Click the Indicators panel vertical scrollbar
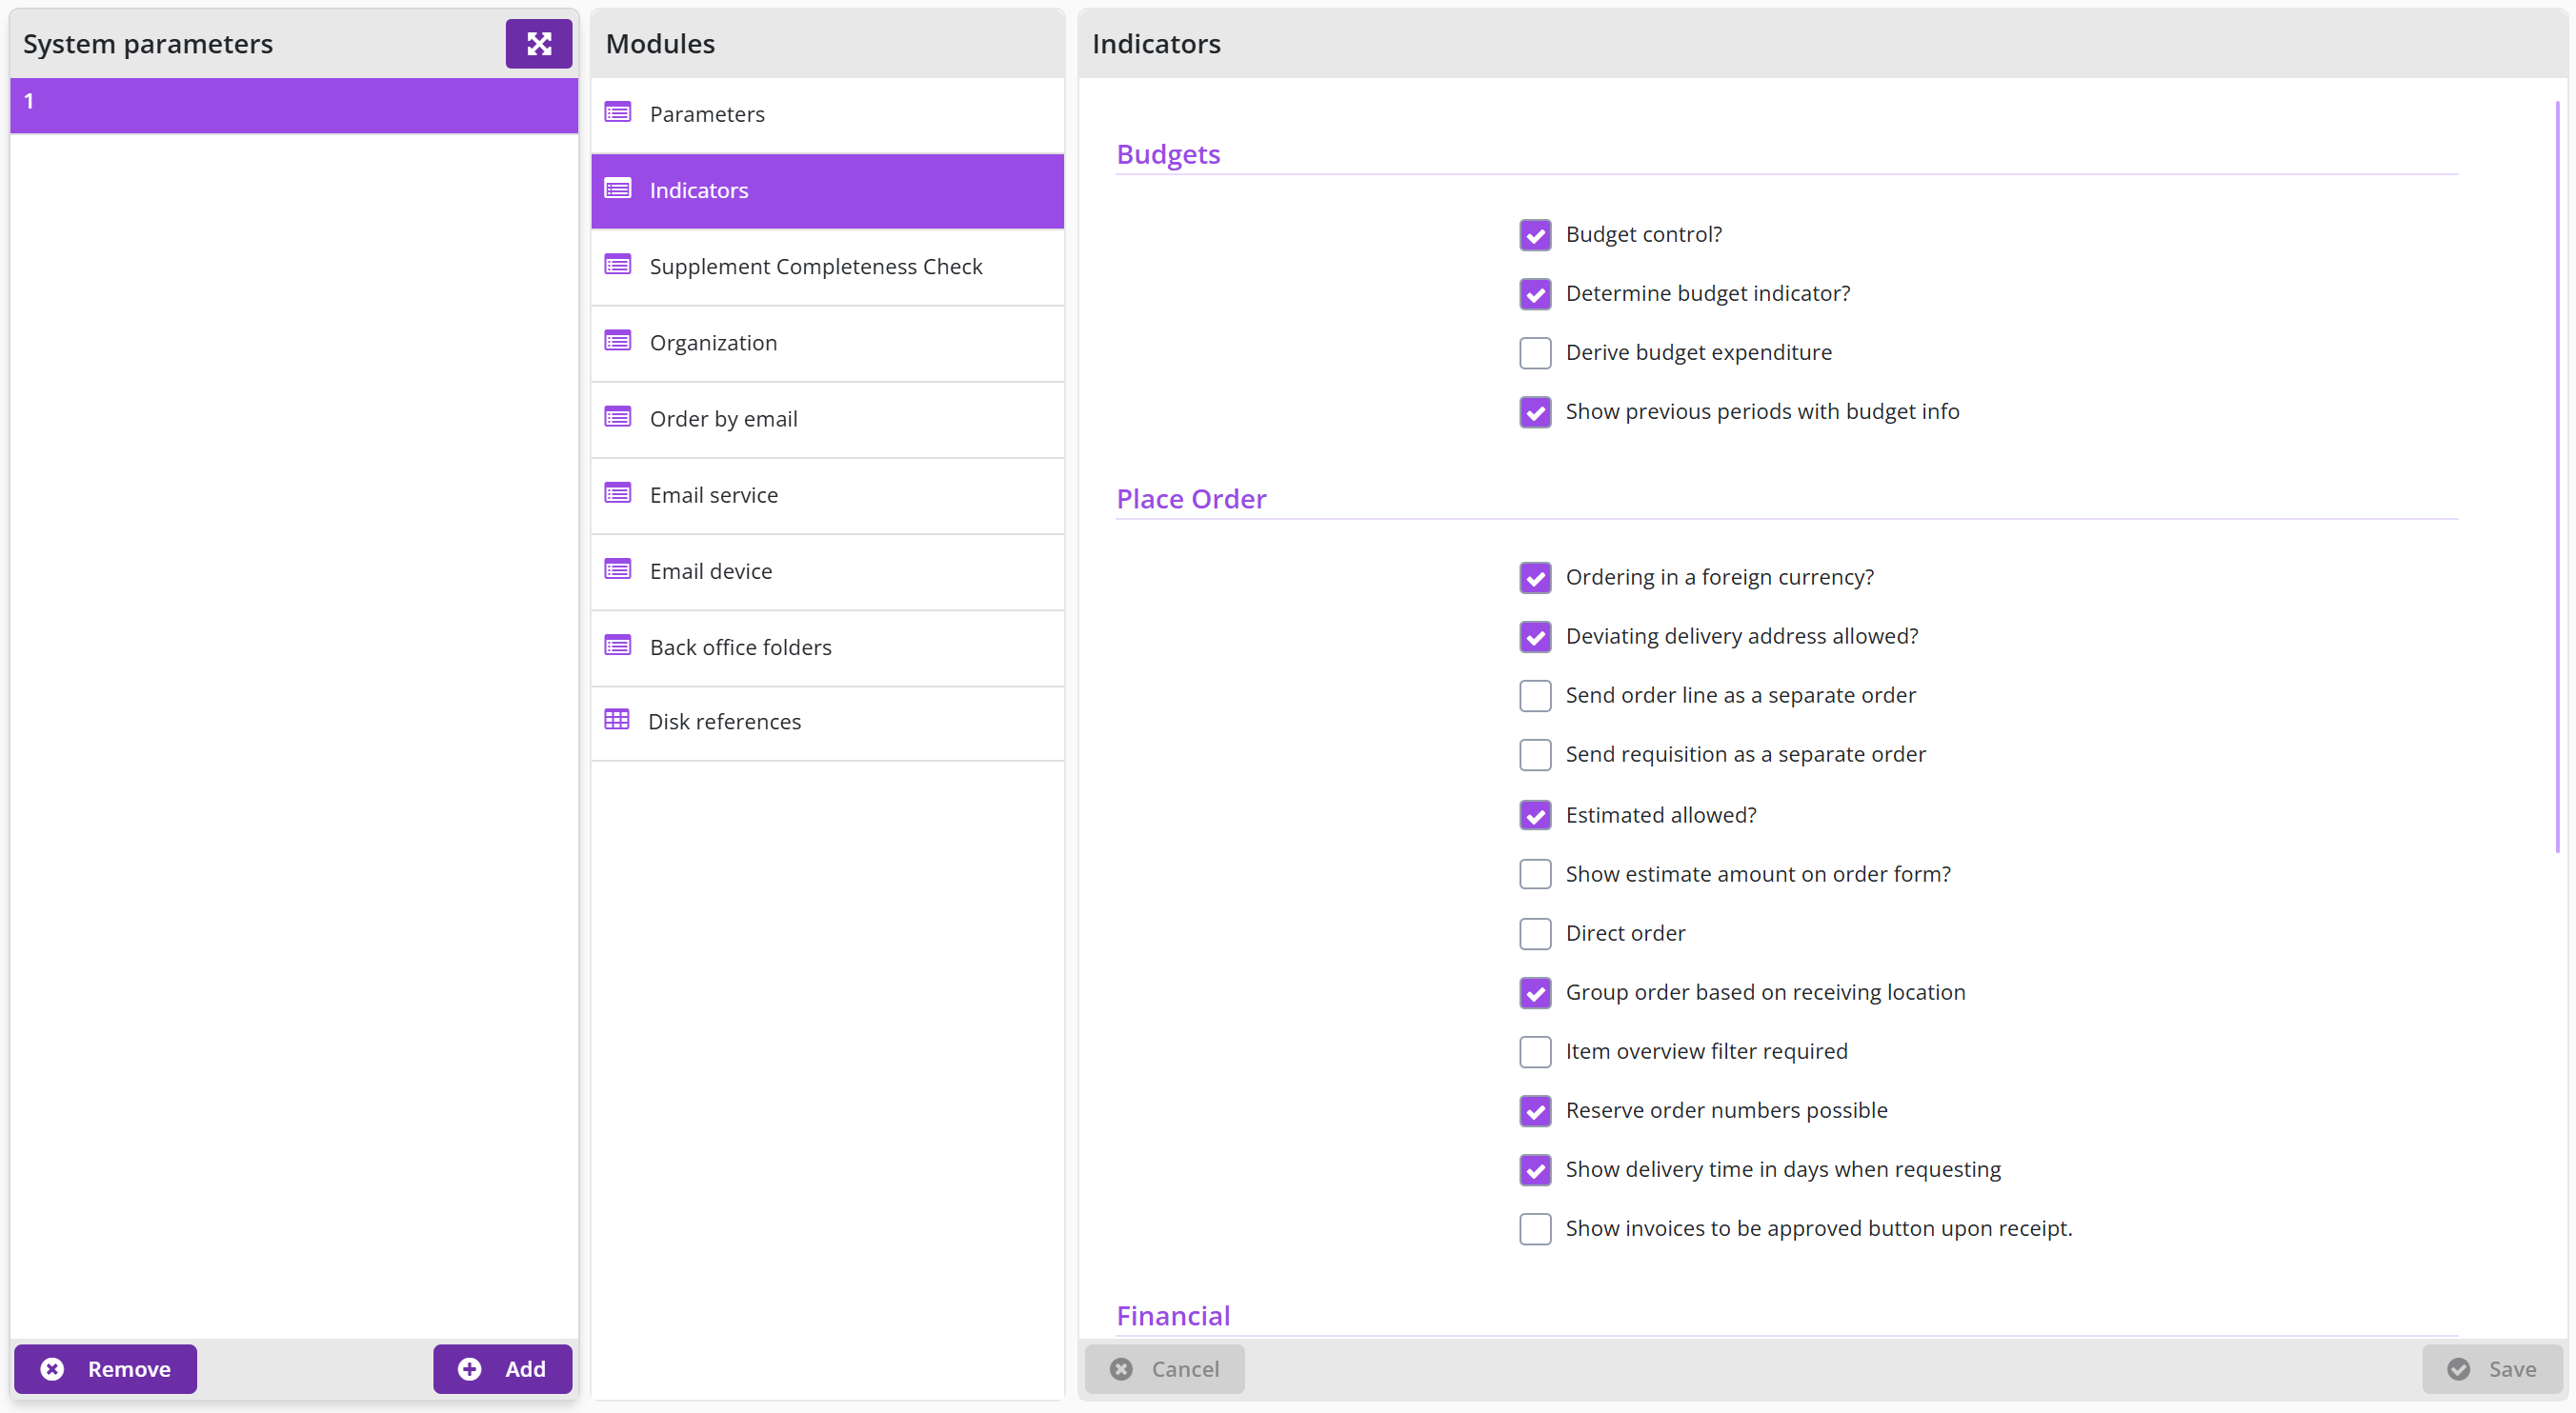This screenshot has width=2576, height=1413. 2557,477
